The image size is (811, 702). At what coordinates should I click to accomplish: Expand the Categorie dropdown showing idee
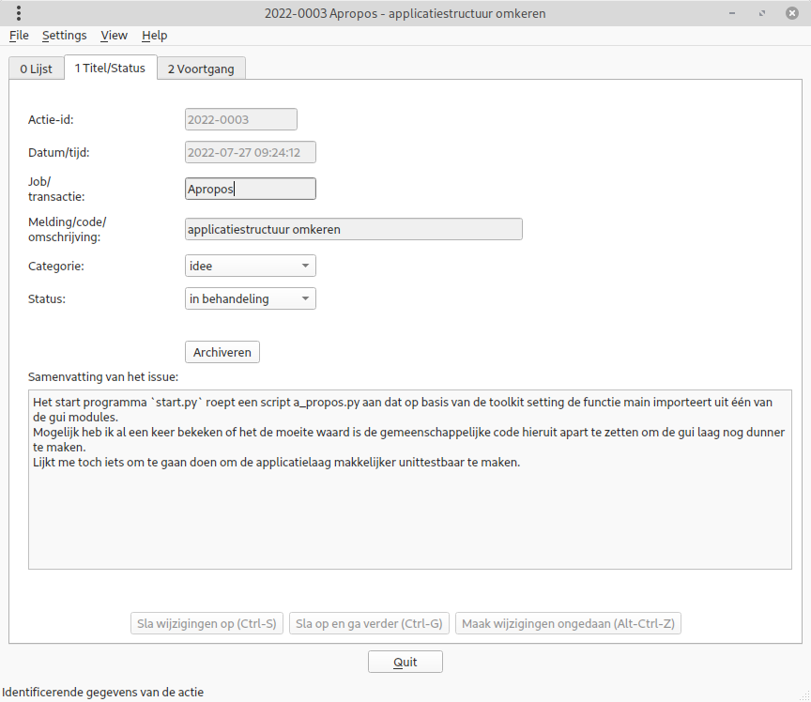point(250,267)
